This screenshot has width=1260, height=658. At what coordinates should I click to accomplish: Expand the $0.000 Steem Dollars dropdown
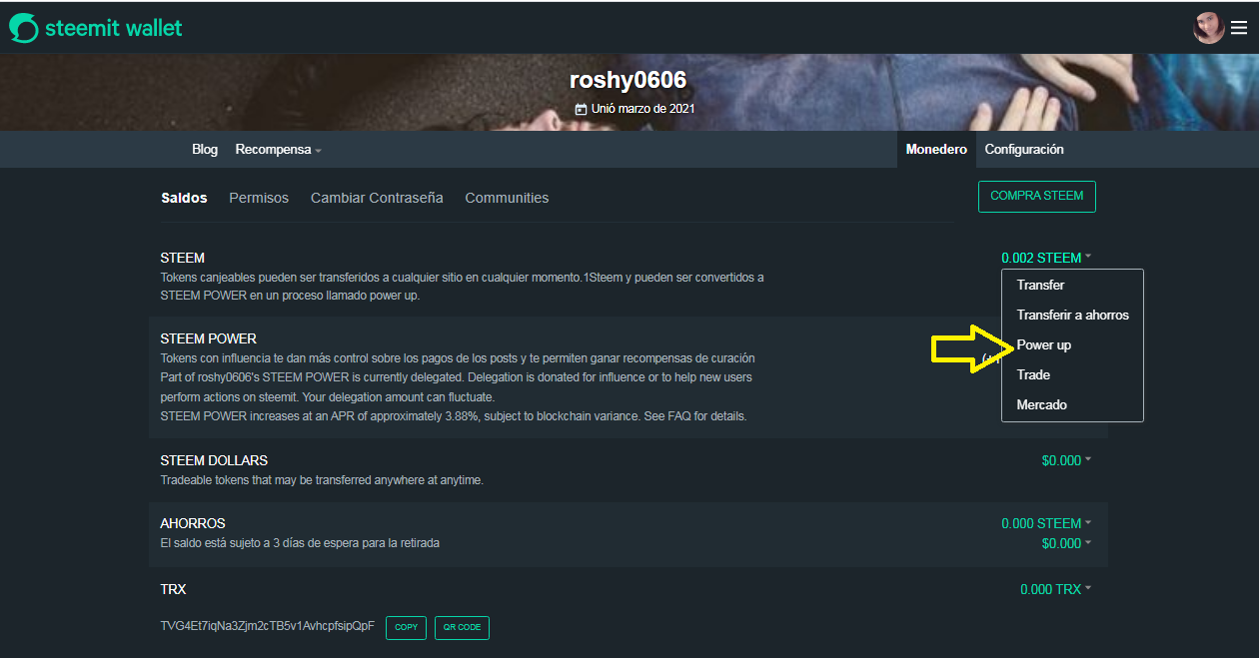click(x=1066, y=460)
